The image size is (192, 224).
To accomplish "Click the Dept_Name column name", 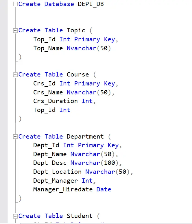I will coord(50,154).
